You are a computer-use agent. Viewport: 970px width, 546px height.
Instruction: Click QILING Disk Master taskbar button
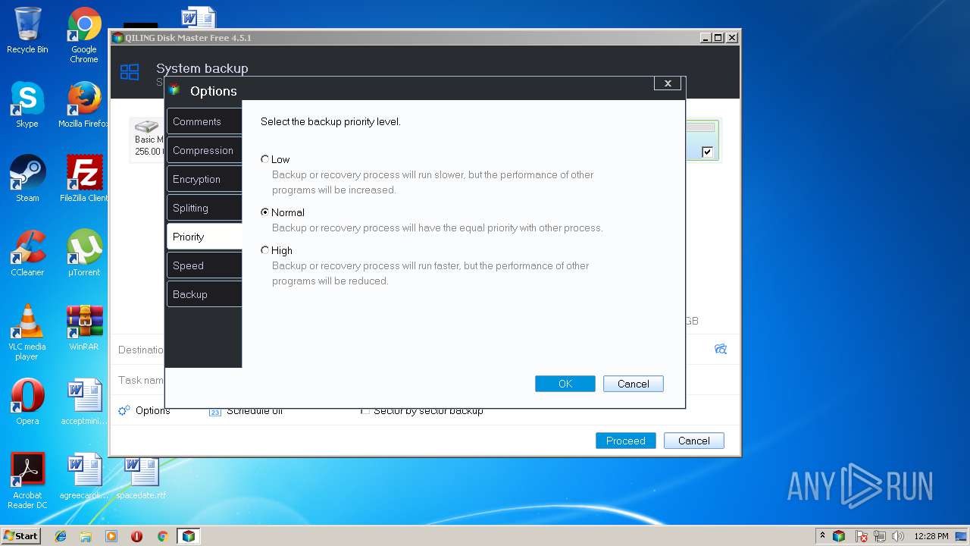(189, 536)
